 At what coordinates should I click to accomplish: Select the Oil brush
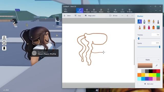[x=149, y=21]
